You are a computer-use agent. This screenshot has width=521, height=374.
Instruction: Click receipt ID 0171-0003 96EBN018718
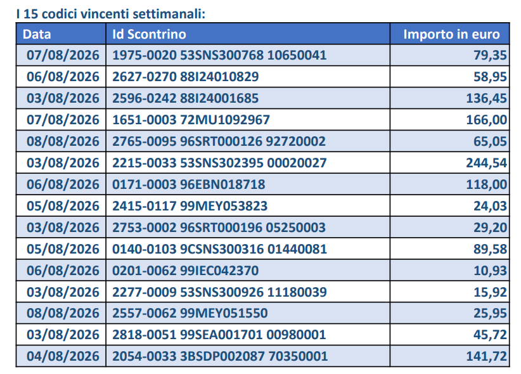tap(189, 184)
